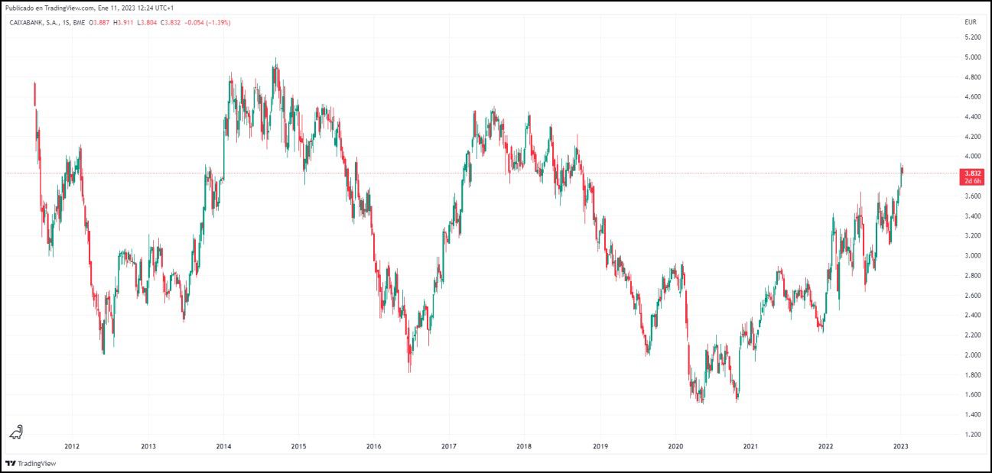992x473 pixels.
Task: Click the 2012 label on time axis
Action: [x=72, y=446]
